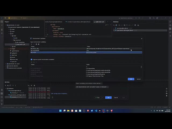The image size is (172, 129).
Task: Open the spendwise project switcher dropdown
Action: (13, 18)
